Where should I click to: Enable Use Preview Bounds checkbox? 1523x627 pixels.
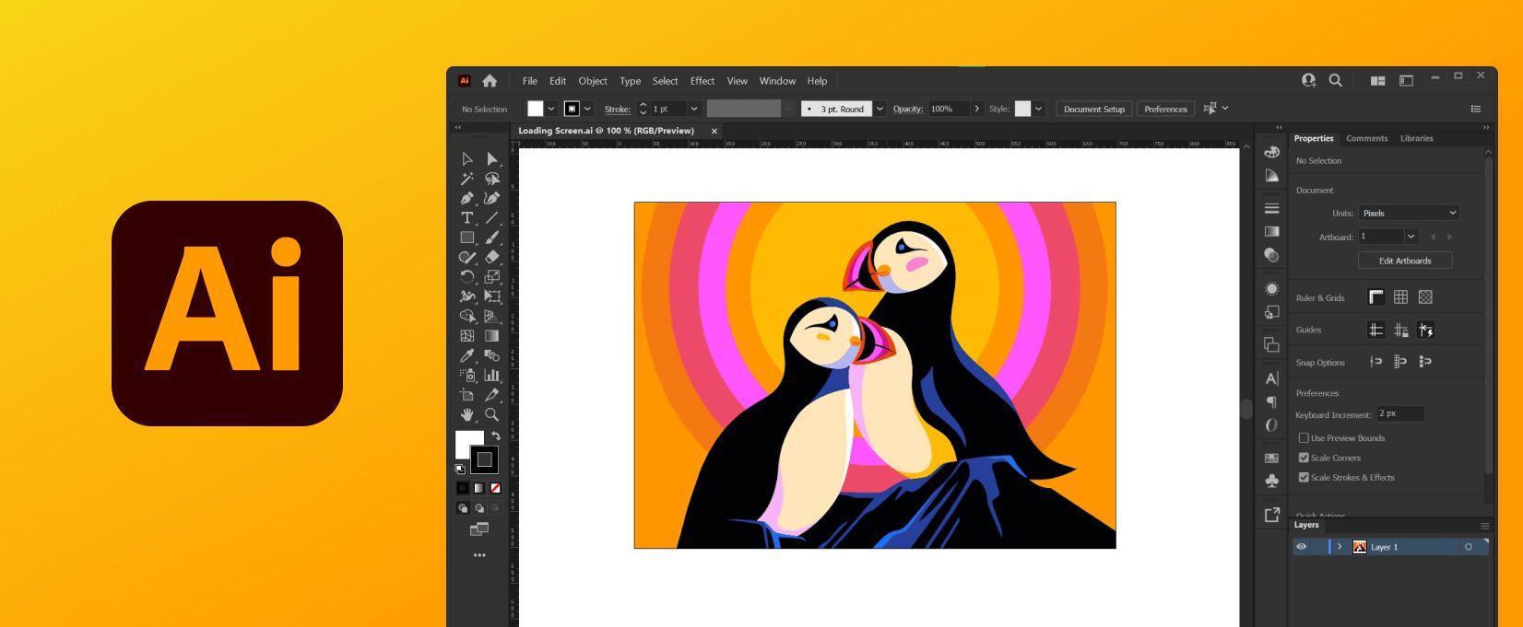1304,438
